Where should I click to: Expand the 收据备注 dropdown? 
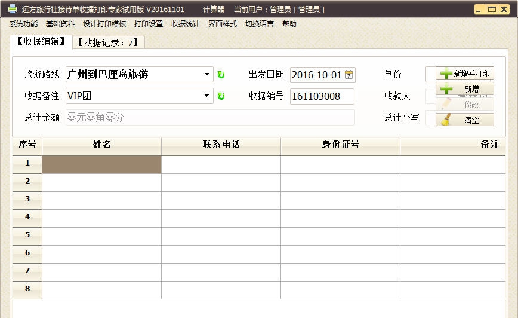click(x=206, y=96)
